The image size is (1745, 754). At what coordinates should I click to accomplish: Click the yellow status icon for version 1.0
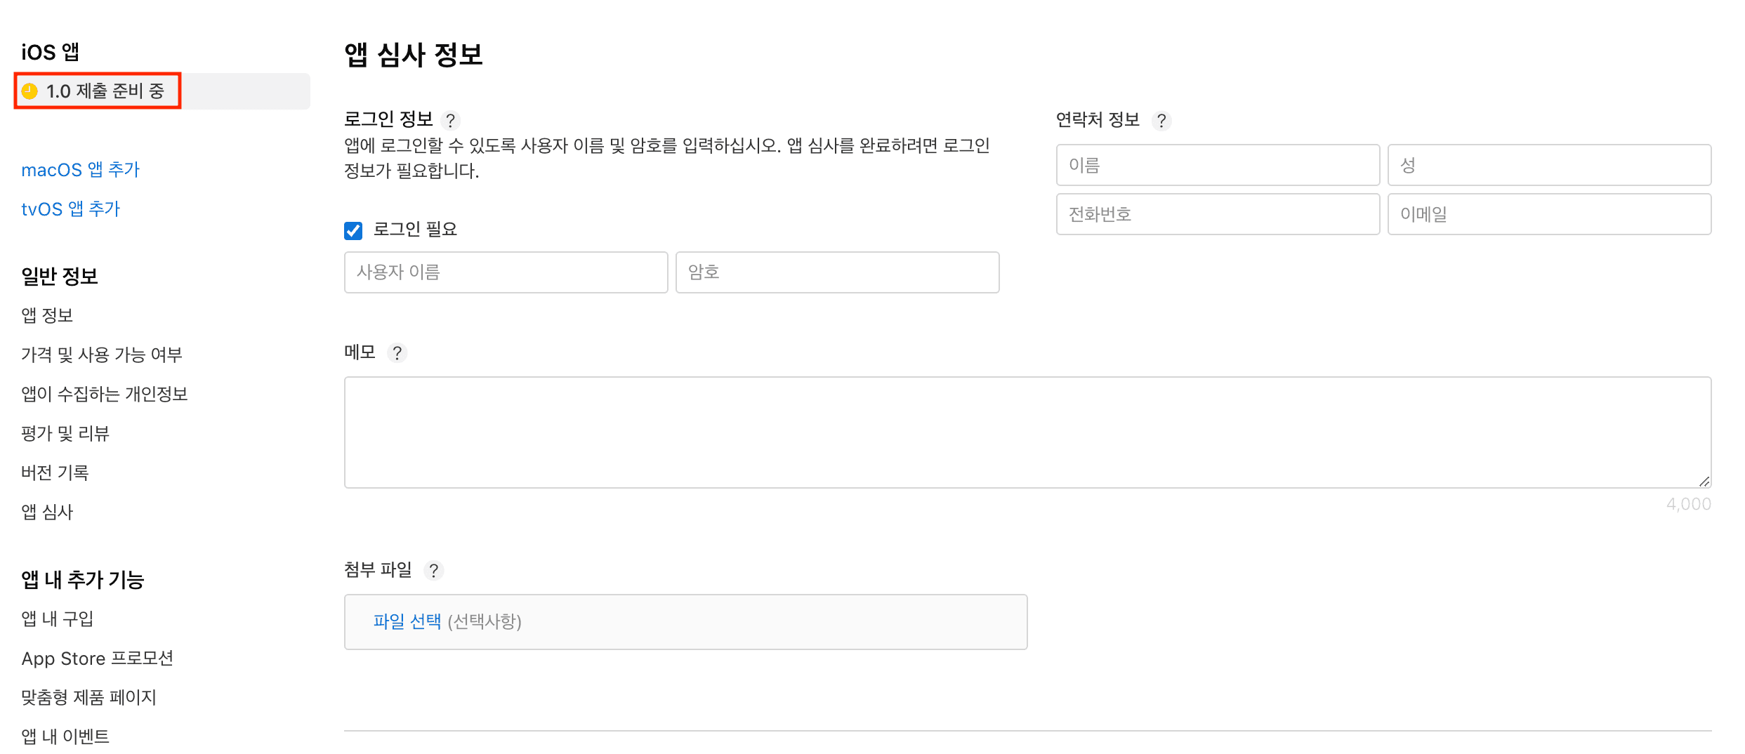[x=29, y=91]
